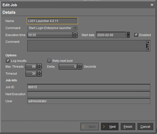
Task: Go to the Next page
Action: tap(110, 126)
